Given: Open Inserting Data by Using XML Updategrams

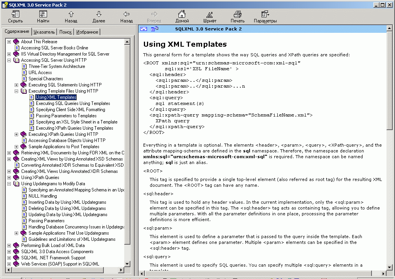Looking at the screenshot, I should click(67, 202).
